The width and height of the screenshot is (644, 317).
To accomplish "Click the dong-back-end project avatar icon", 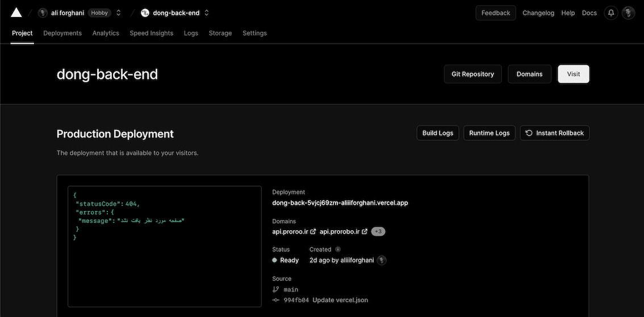I will coord(145,12).
